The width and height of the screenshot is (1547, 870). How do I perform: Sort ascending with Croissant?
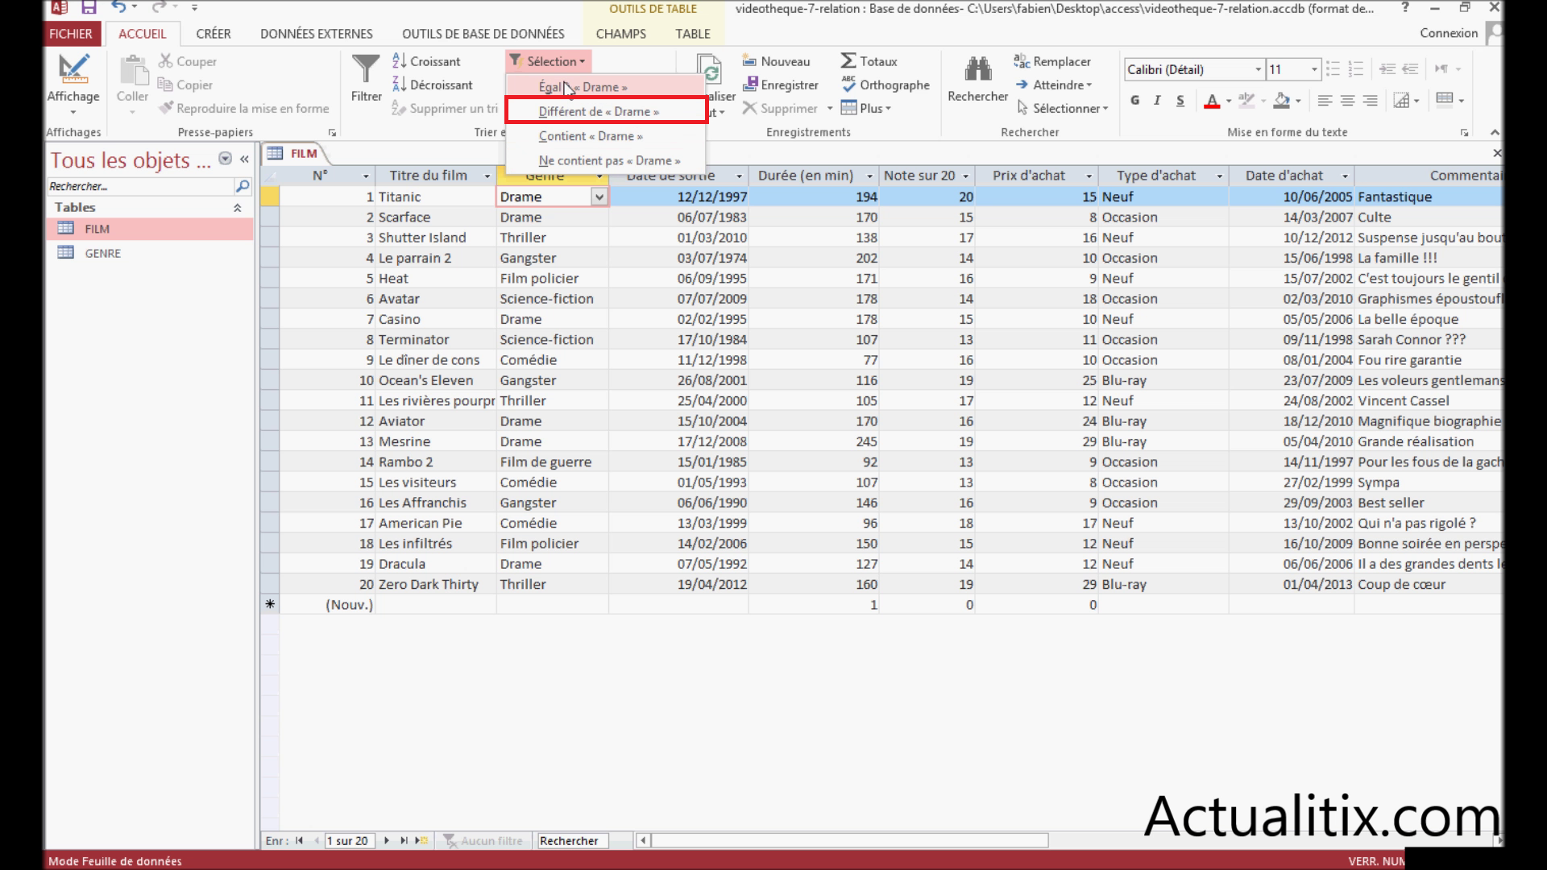[426, 61]
